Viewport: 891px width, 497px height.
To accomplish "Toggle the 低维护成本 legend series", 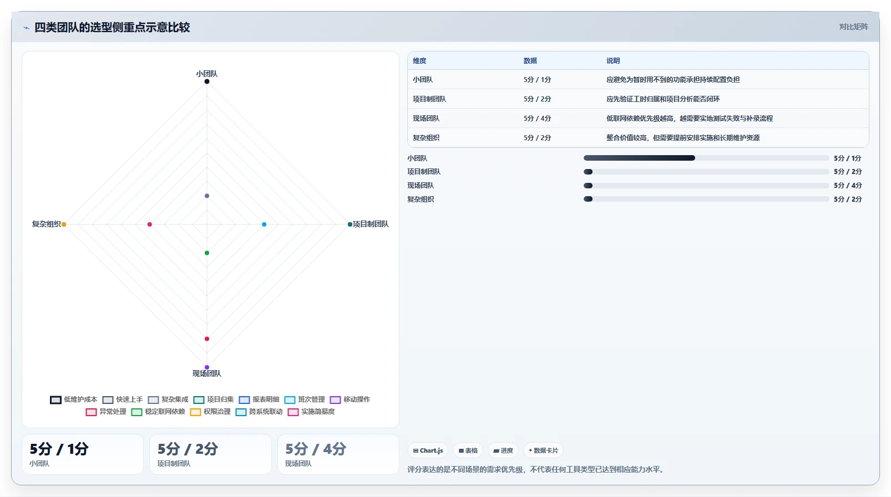I will tap(74, 399).
